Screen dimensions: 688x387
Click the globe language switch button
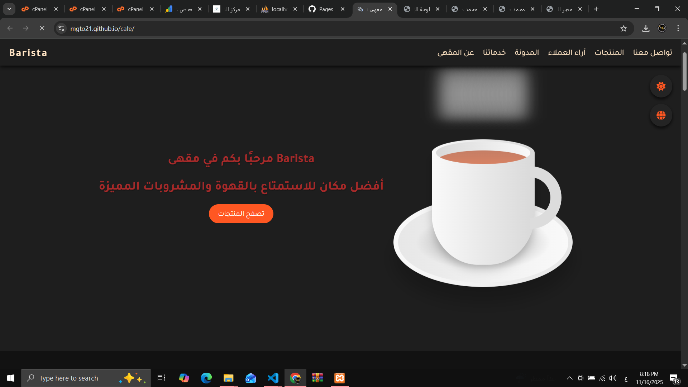coord(661,115)
